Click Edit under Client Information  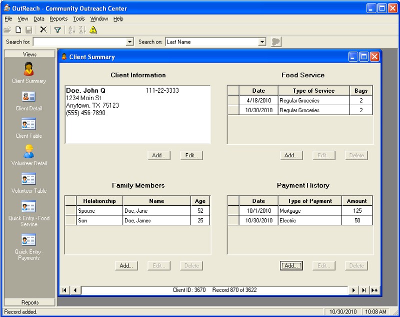pyautogui.click(x=191, y=156)
